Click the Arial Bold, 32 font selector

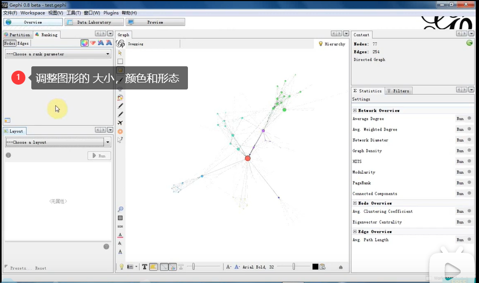pos(258,267)
